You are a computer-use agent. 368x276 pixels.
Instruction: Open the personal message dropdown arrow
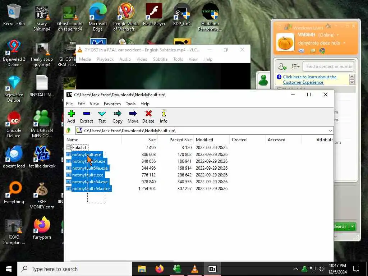pyautogui.click(x=344, y=43)
